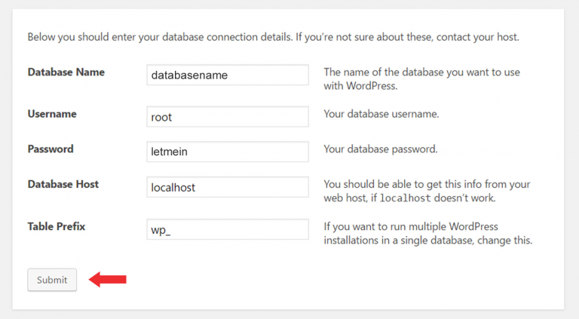
Task: Select the Database Host localhost field
Action: tap(228, 187)
